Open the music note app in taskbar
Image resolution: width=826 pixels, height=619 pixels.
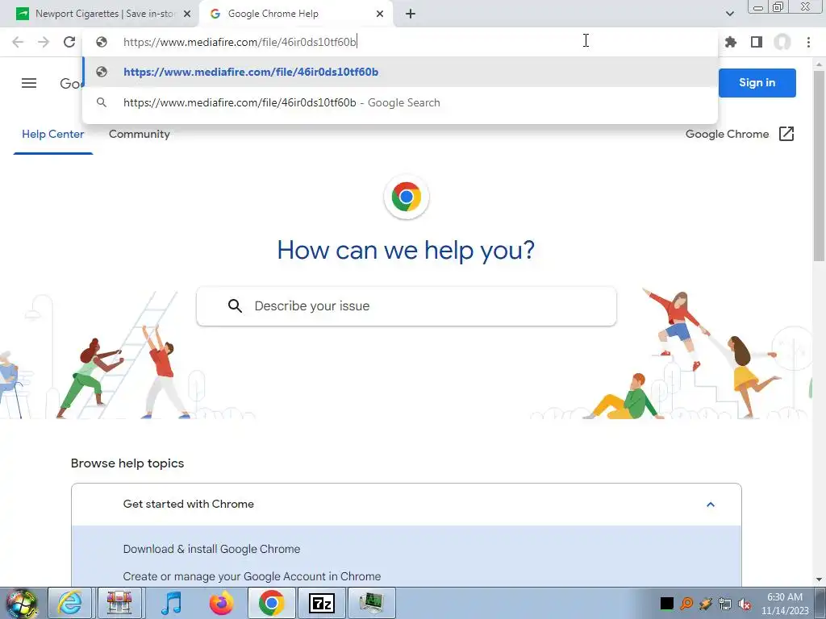coord(171,603)
